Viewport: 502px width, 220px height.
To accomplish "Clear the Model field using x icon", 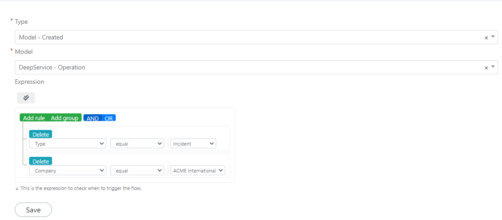I will pyautogui.click(x=486, y=68).
